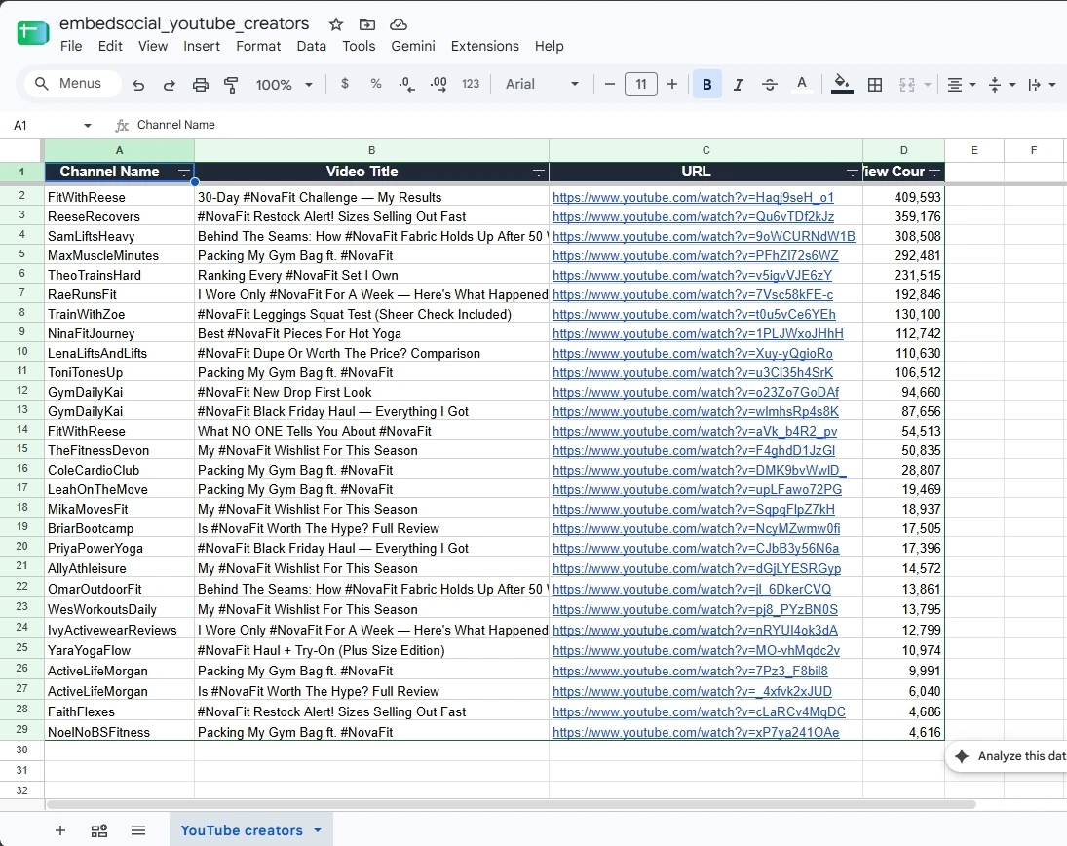Screen dimensions: 1067x846
Task: Open the Insert menu
Action: [x=202, y=46]
